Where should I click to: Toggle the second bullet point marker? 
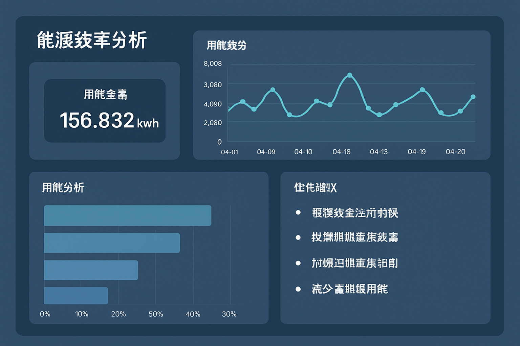(x=298, y=238)
